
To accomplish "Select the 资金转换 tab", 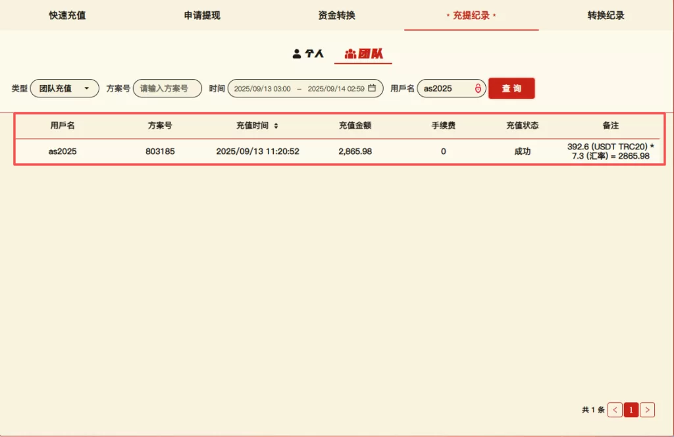I will point(336,15).
